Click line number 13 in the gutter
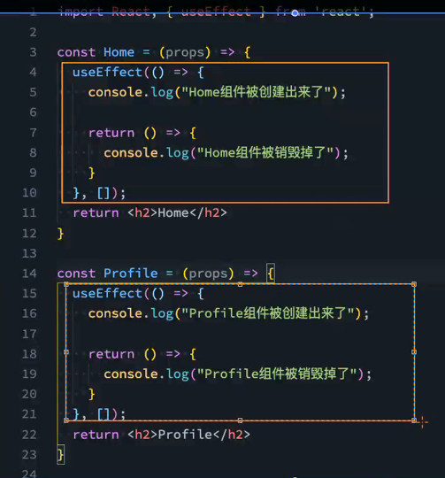This screenshot has width=445, height=478. point(29,254)
